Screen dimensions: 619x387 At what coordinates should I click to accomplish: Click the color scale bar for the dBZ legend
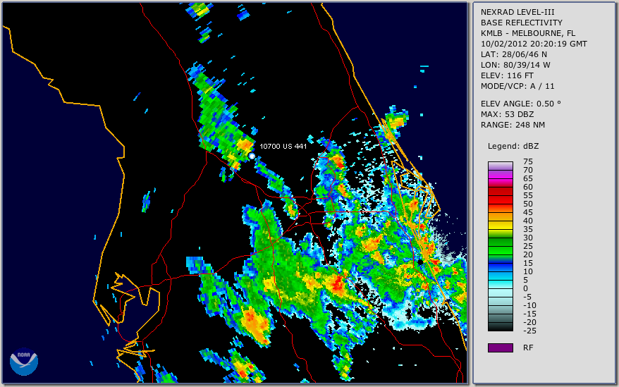500,247
